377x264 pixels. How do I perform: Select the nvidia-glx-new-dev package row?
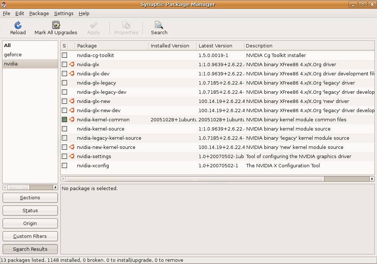218,110
